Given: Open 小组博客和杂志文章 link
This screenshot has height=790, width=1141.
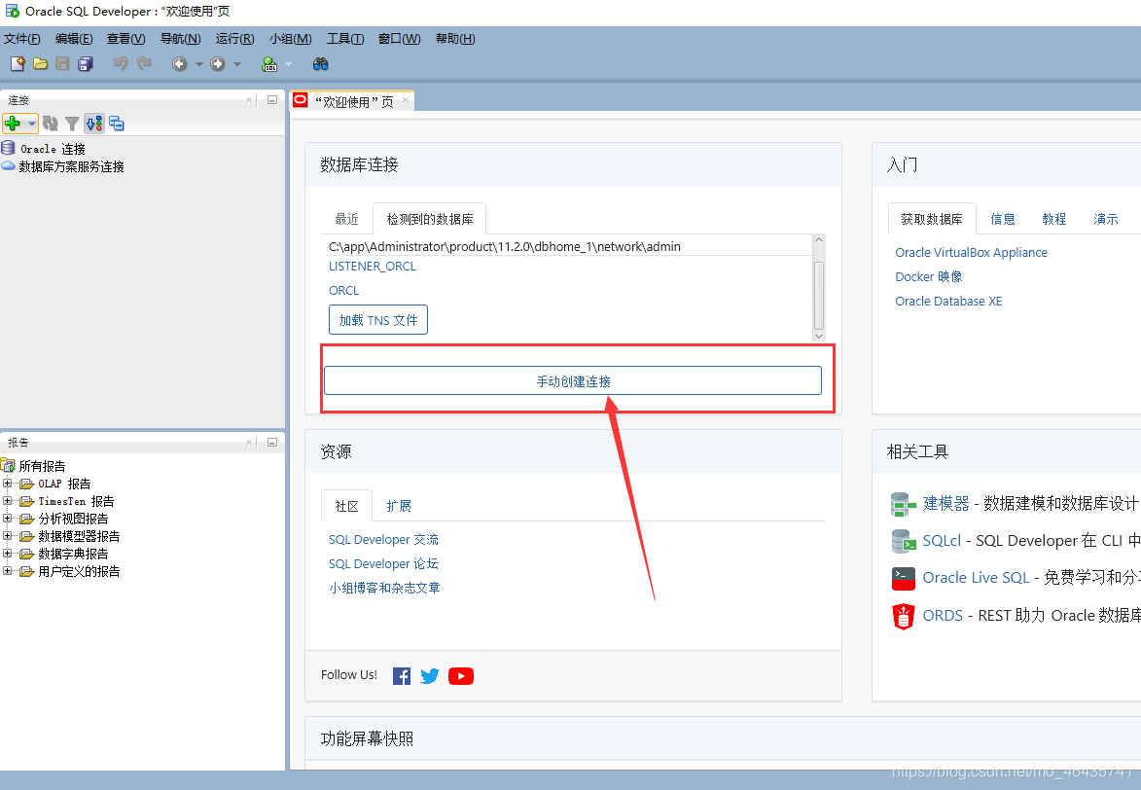Looking at the screenshot, I should click(384, 588).
